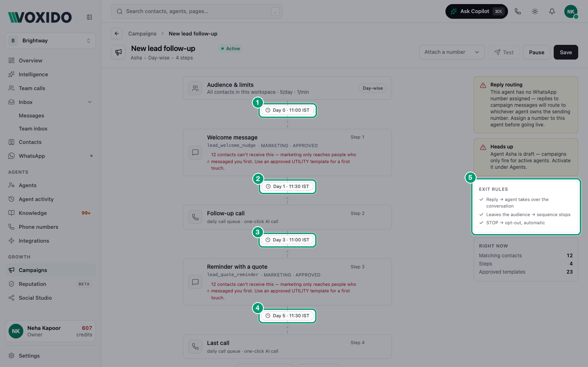This screenshot has width=588, height=367.
Task: Edit the Day 5 · 11:30 IST schedule chip
Action: [x=287, y=316]
